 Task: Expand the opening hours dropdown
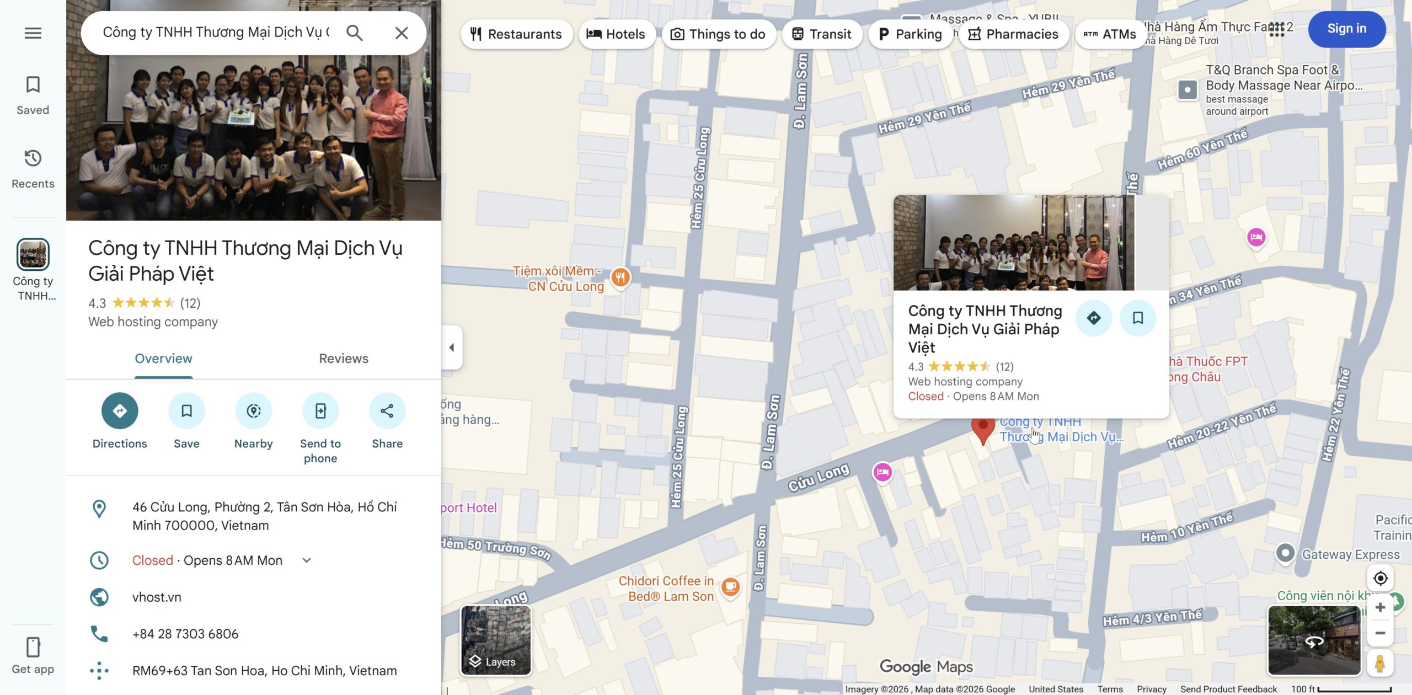tap(307, 560)
